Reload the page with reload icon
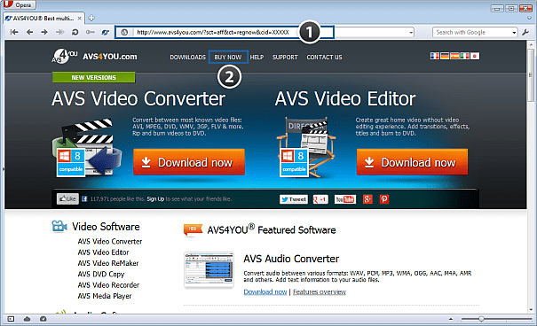 (75, 32)
